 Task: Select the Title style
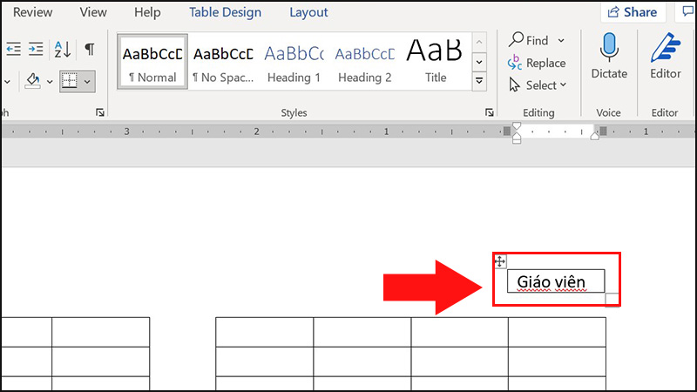click(436, 61)
